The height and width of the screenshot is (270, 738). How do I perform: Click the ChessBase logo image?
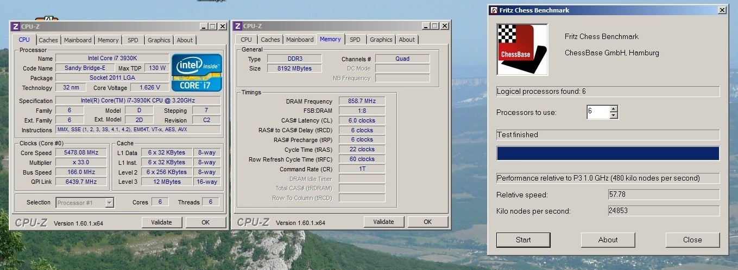[x=522, y=49]
